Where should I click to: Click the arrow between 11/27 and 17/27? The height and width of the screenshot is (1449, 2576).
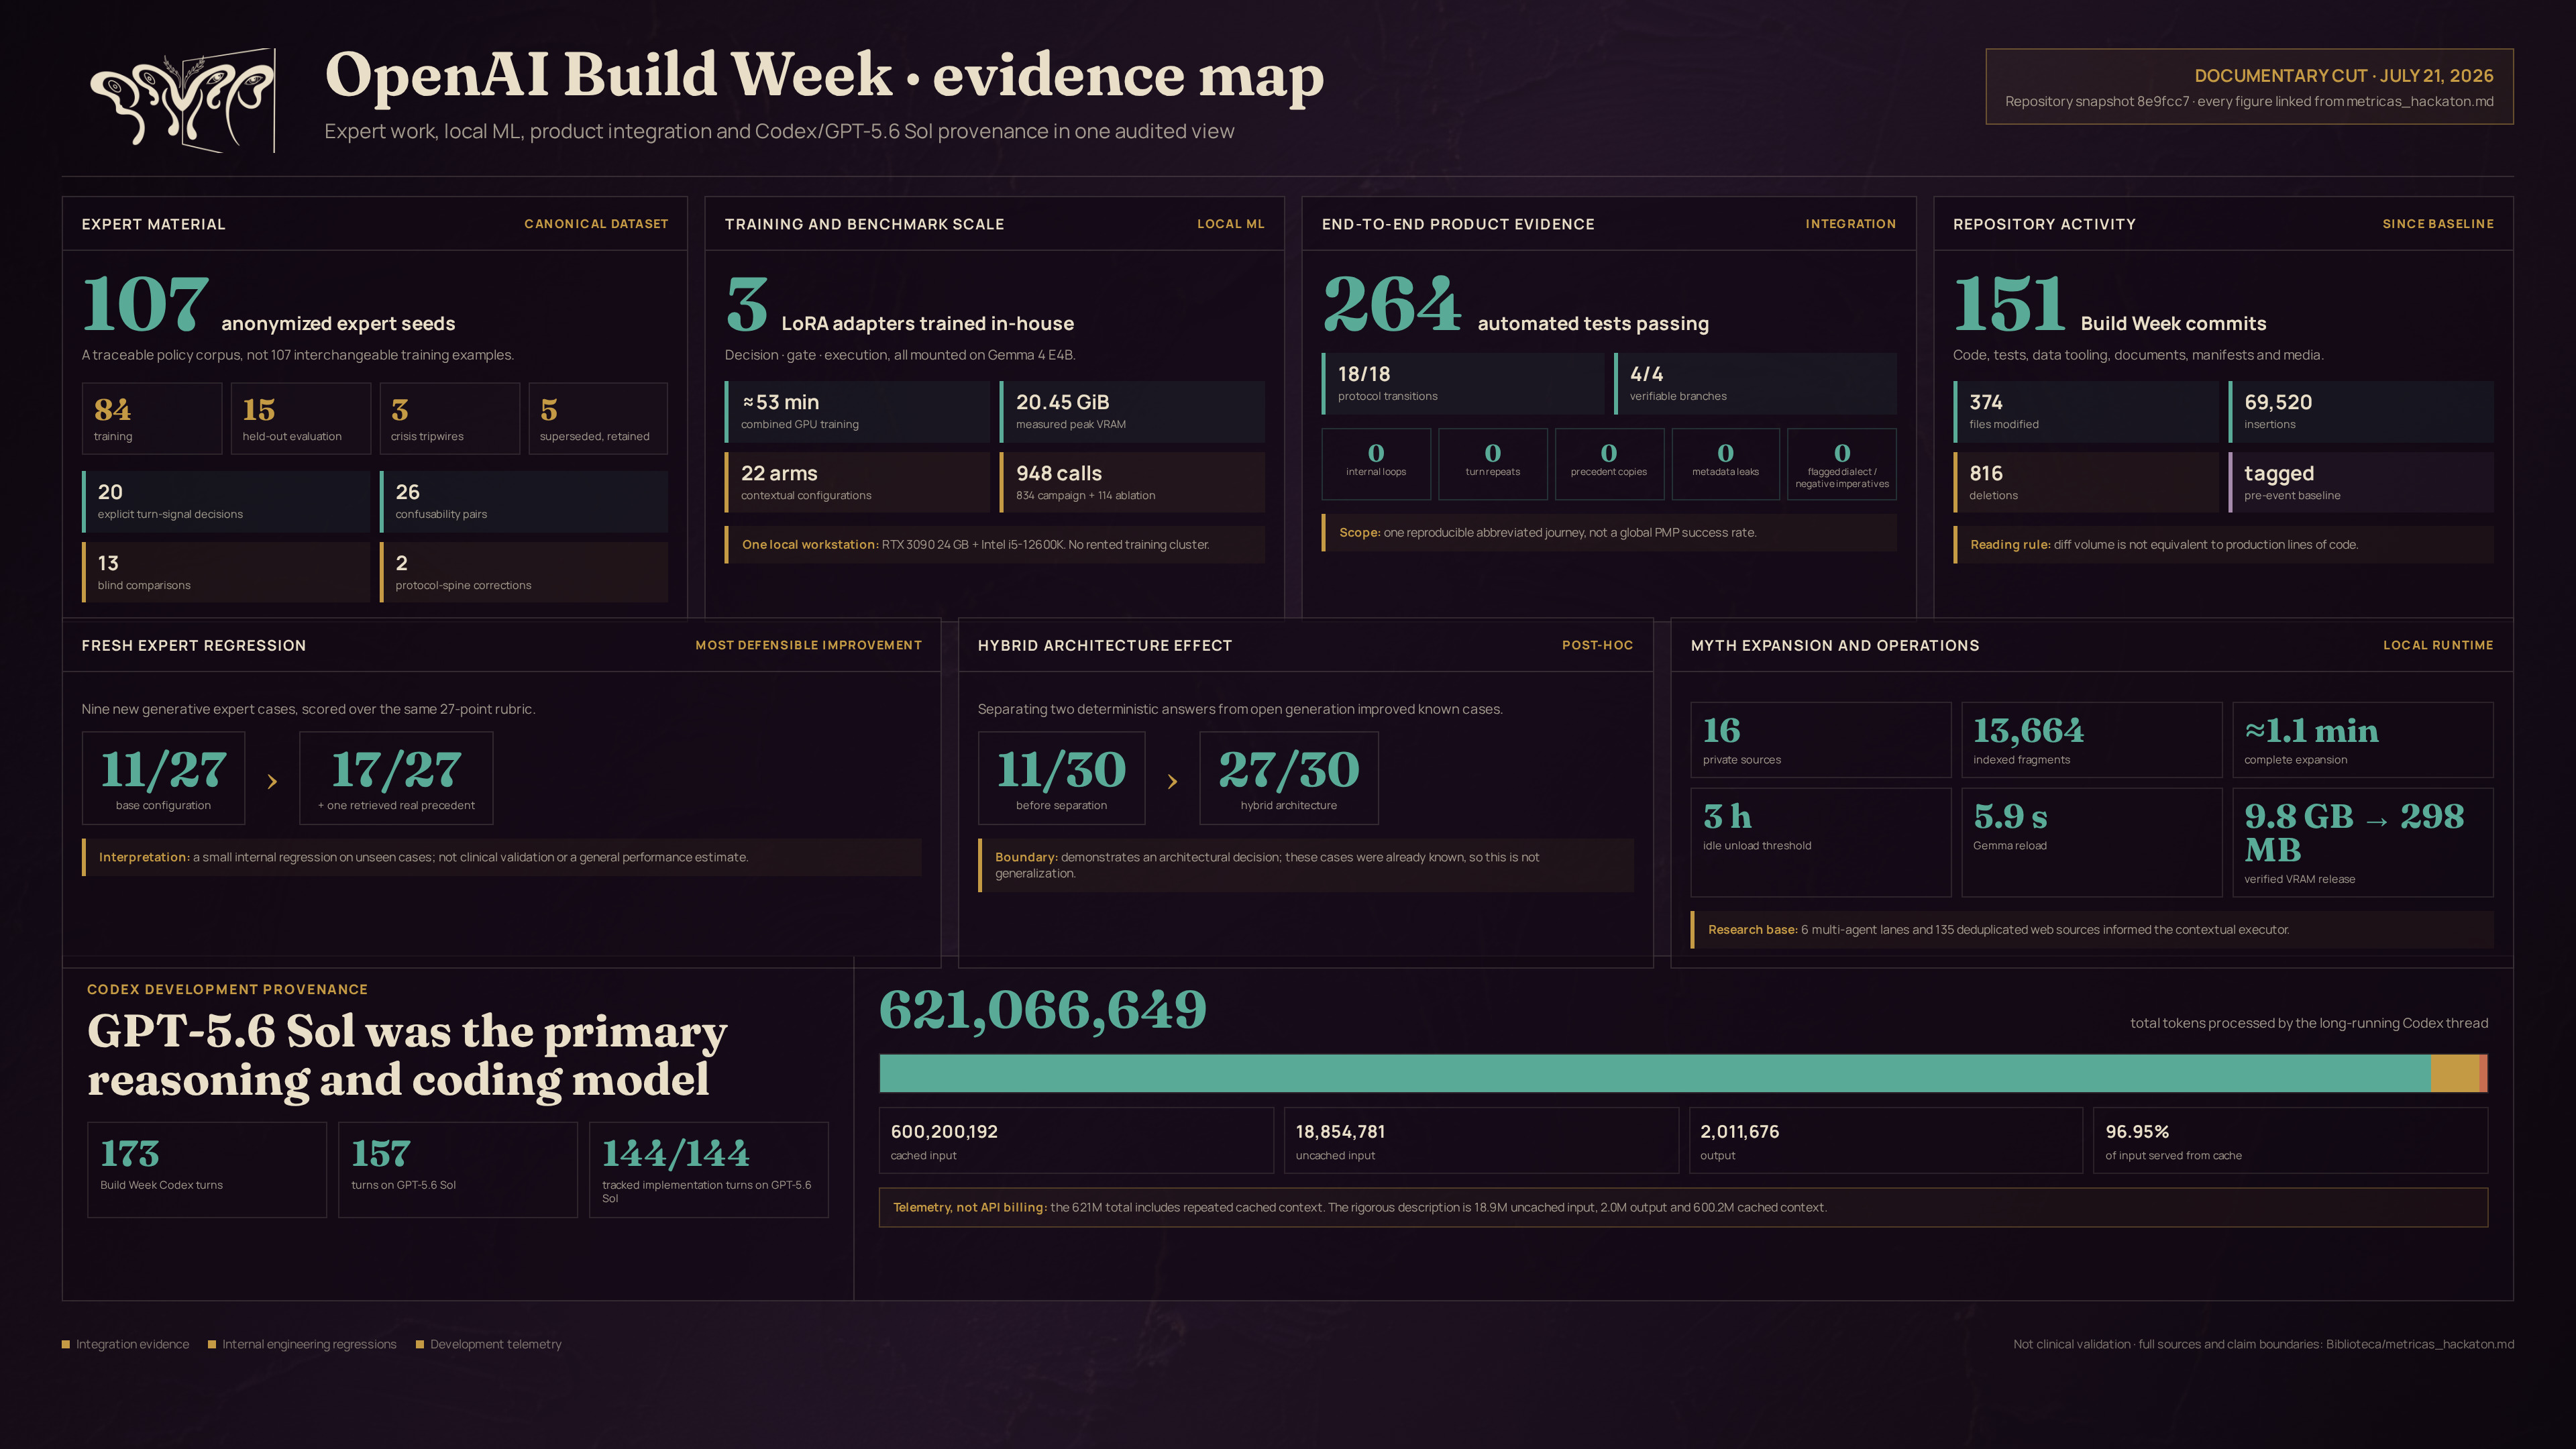pos(272,781)
